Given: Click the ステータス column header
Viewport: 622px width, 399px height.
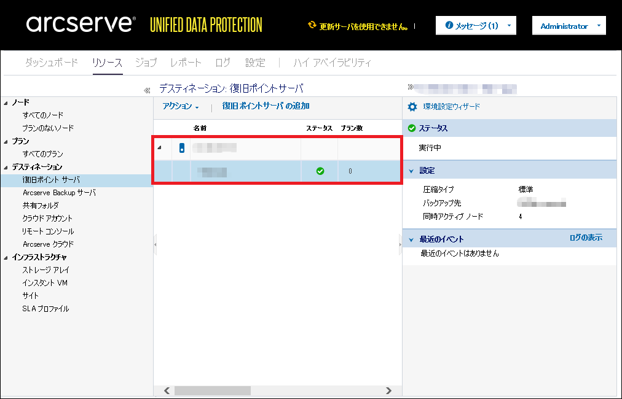Looking at the screenshot, I should pos(320,128).
